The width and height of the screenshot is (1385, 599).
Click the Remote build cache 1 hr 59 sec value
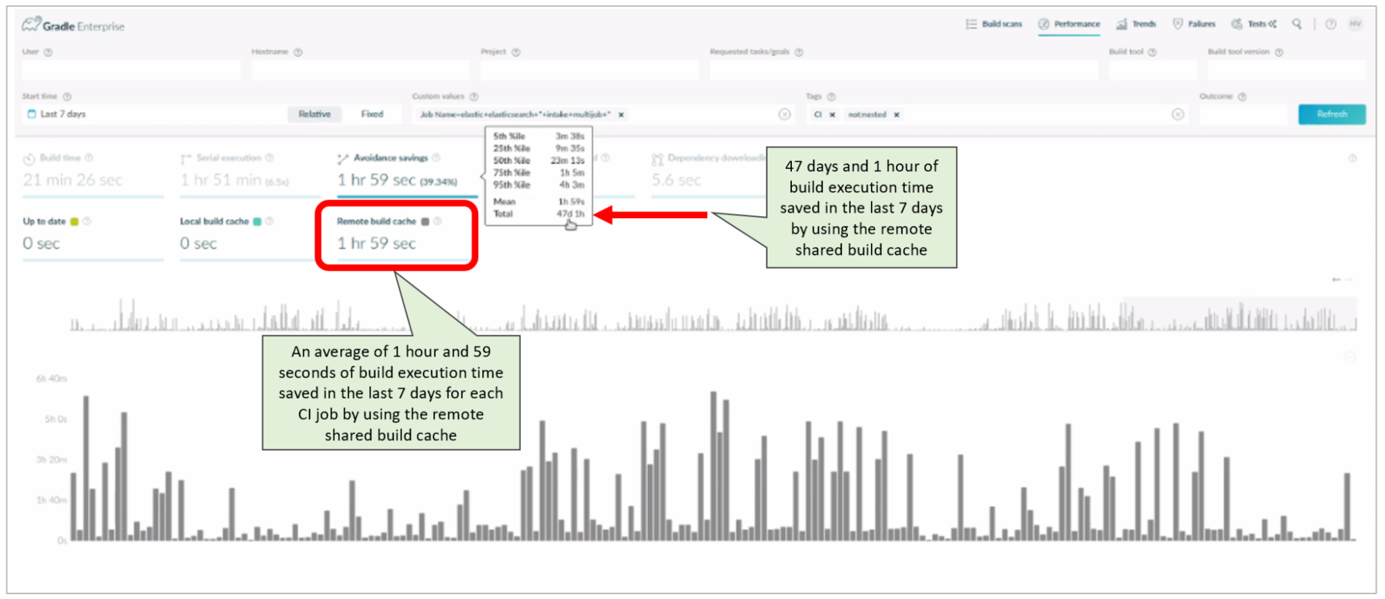point(376,243)
